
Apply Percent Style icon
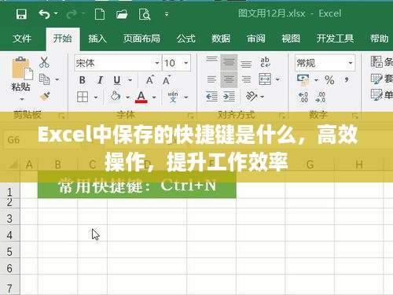329,80
